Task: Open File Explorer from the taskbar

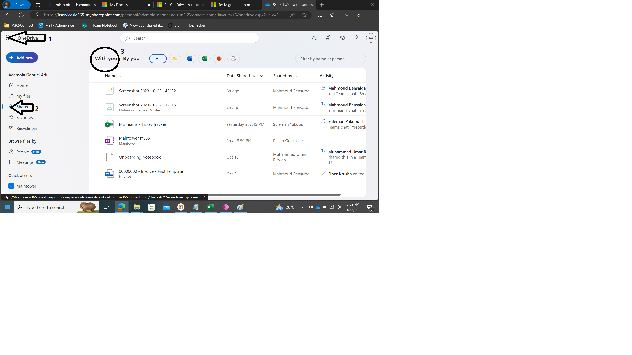Action: [136, 207]
